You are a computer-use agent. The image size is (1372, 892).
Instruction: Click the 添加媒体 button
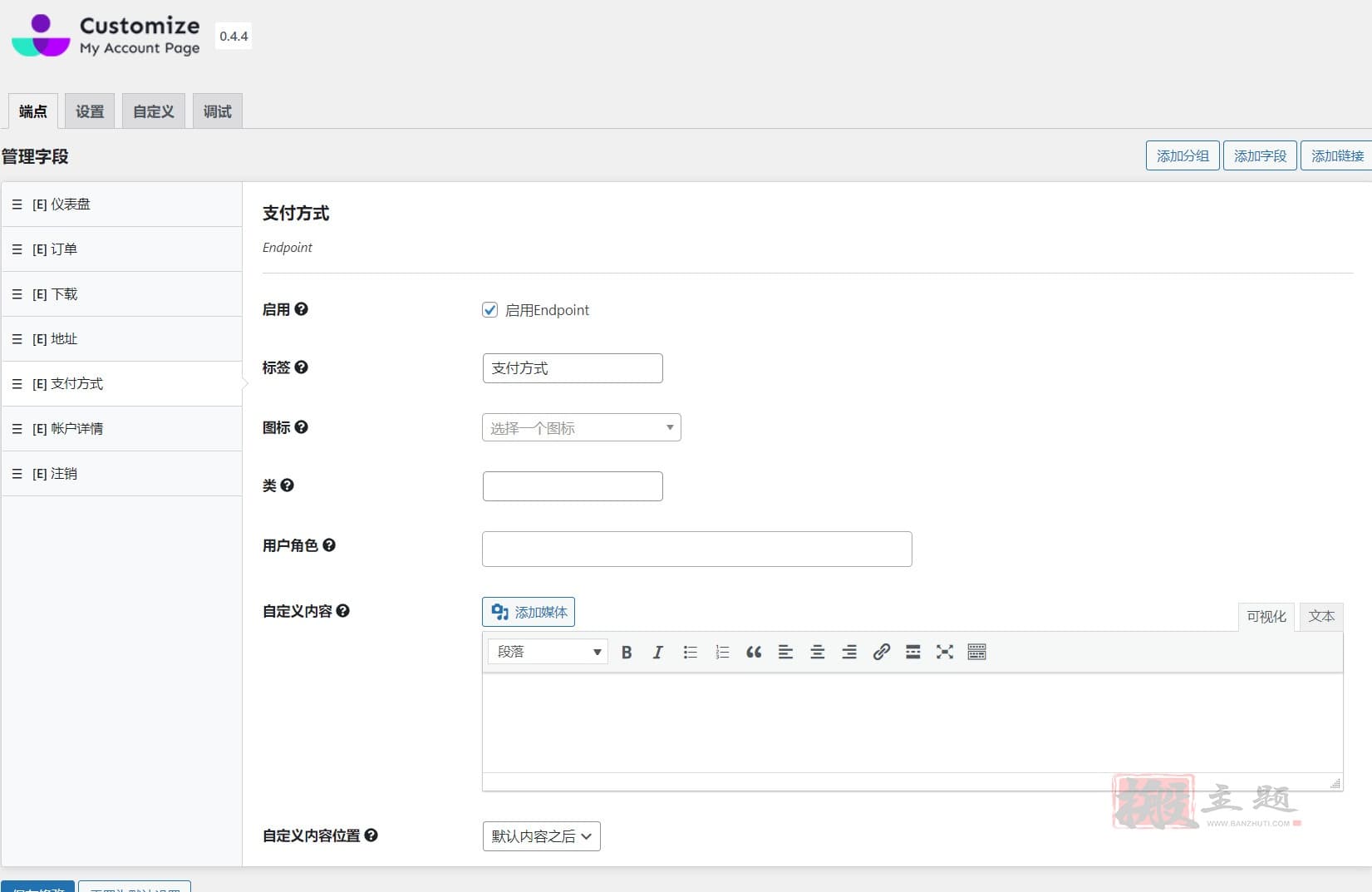(x=529, y=612)
